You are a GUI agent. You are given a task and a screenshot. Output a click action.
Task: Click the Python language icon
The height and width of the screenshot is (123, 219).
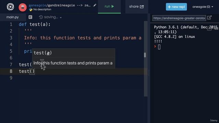(30, 10)
